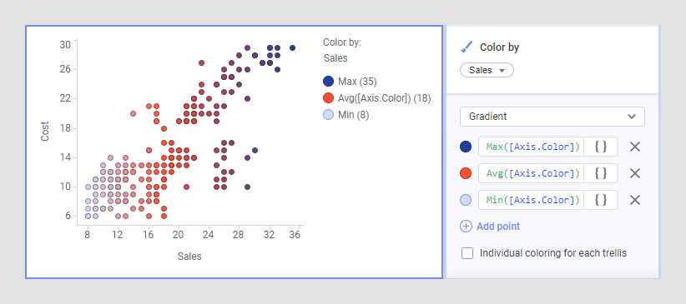Pick the light blue Min color swatch
The image size is (686, 304).
point(466,200)
